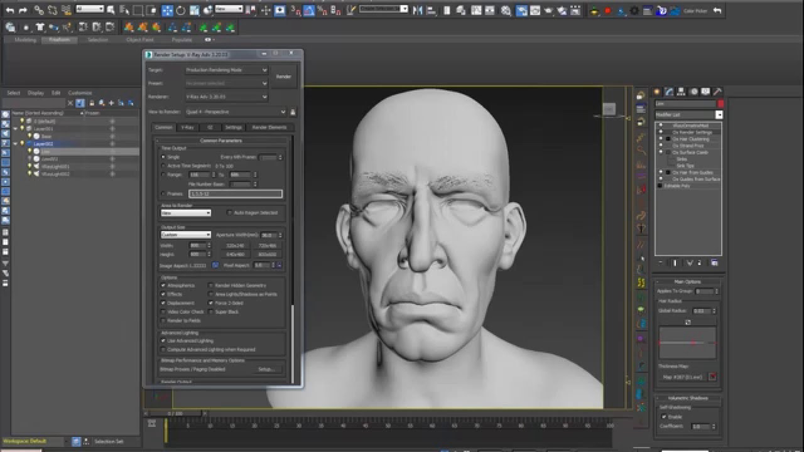Enable Auto Region Selected checkbox
The height and width of the screenshot is (452, 804).
(229, 213)
